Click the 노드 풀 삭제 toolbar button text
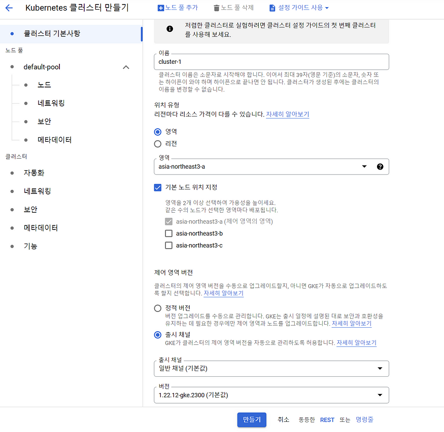Image resolution: width=444 pixels, height=432 pixels. pos(237,8)
